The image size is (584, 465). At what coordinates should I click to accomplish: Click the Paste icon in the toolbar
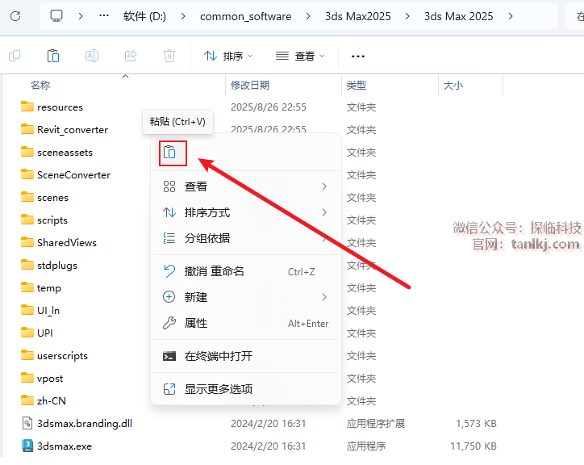53,56
